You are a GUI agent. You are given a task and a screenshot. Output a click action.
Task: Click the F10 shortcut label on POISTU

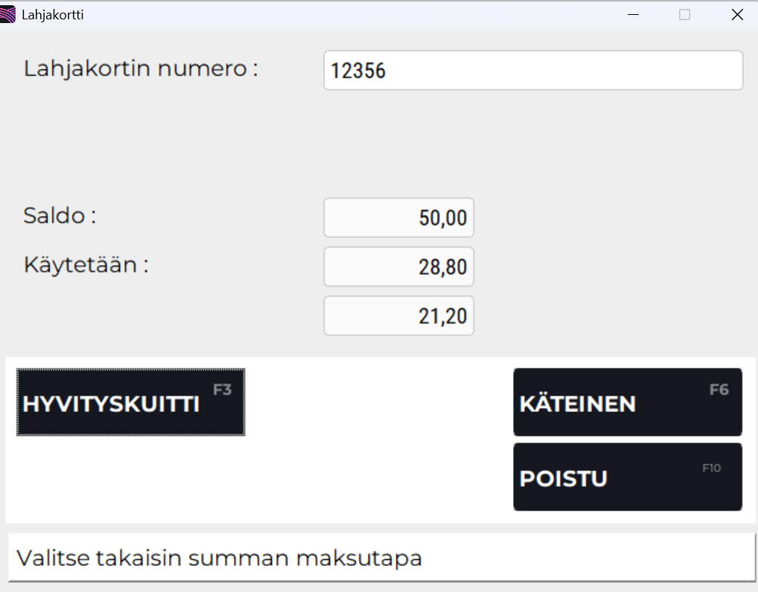pyautogui.click(x=712, y=468)
